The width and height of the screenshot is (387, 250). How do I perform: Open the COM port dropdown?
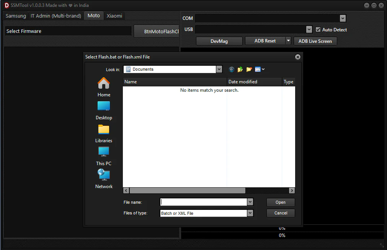point(343,18)
